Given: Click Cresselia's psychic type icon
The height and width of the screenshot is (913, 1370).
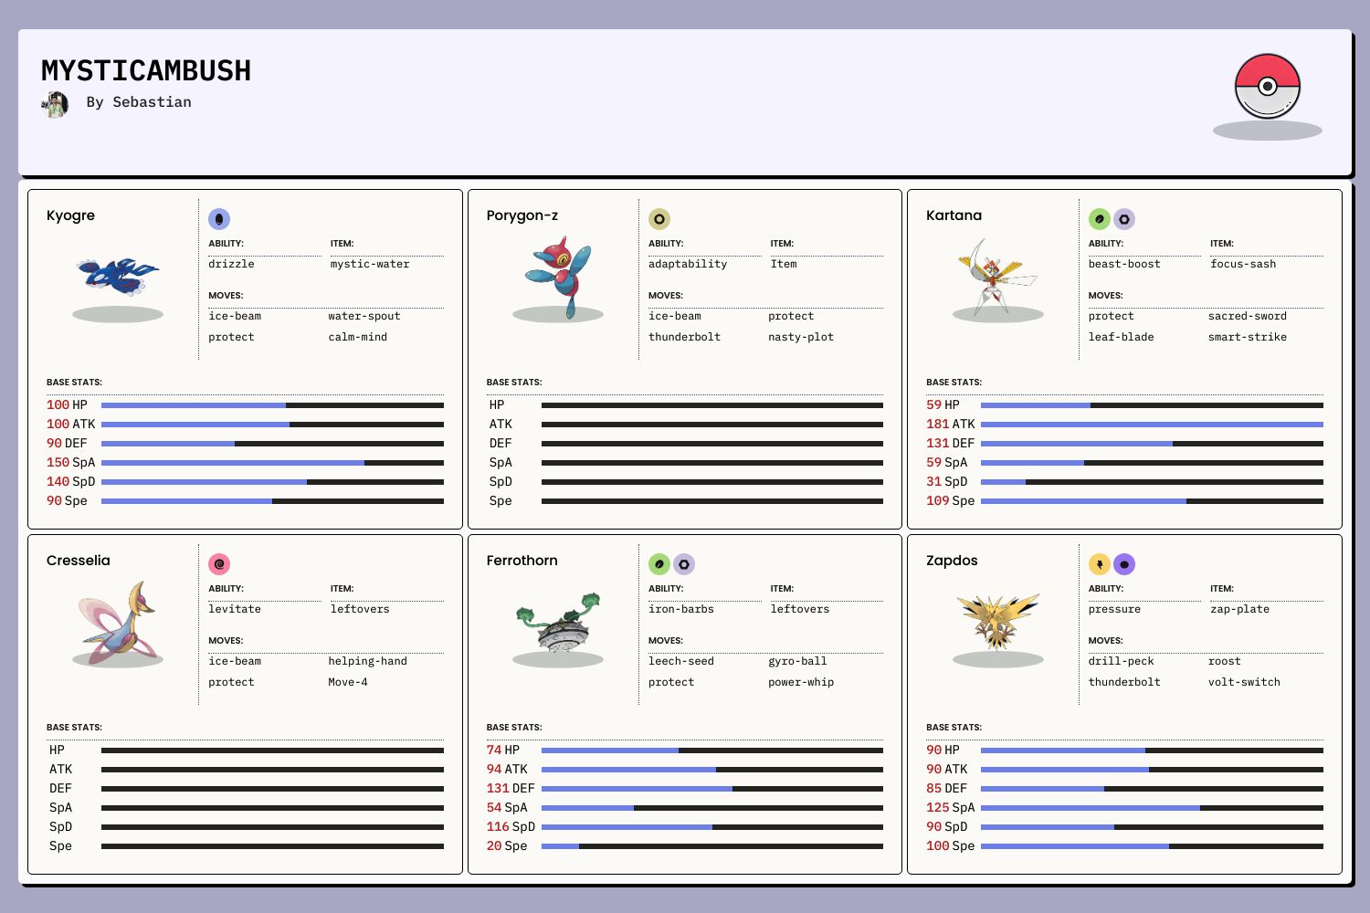Looking at the screenshot, I should [x=219, y=564].
